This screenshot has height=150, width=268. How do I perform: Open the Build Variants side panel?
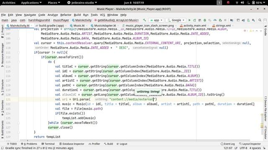[3, 129]
